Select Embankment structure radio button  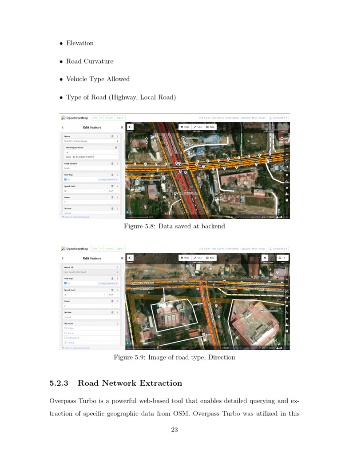[66, 338]
